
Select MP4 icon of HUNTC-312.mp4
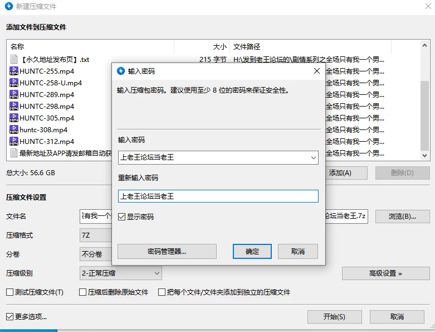13,141
